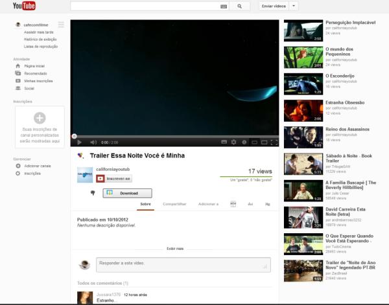Screen dimensions: 389x305
Task: Play the video with the play button
Action: click(x=79, y=142)
